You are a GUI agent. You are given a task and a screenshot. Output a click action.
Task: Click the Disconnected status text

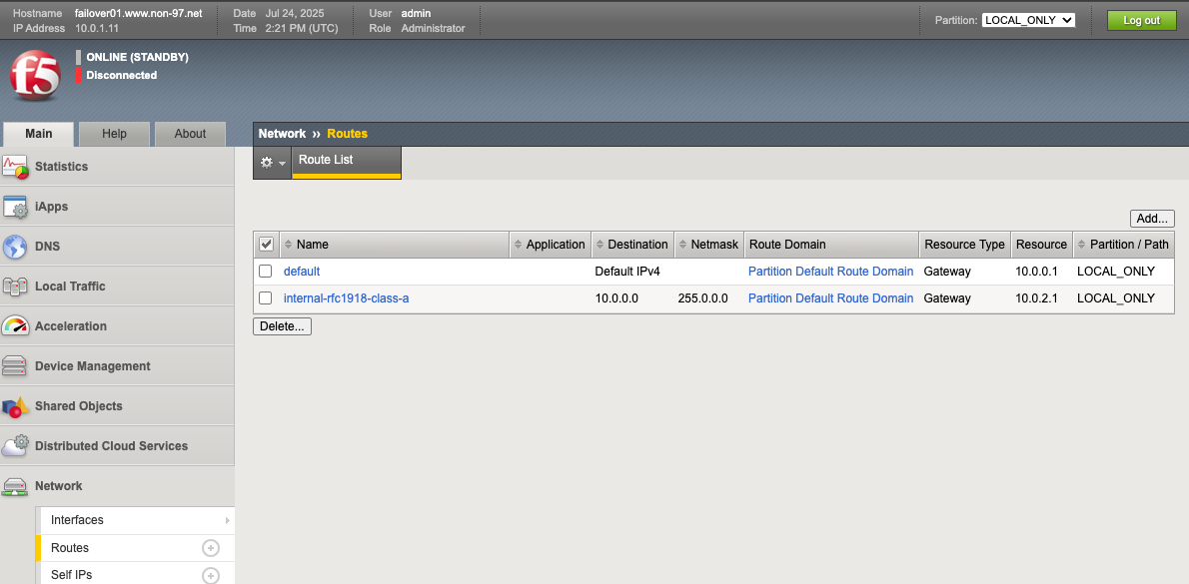click(121, 76)
